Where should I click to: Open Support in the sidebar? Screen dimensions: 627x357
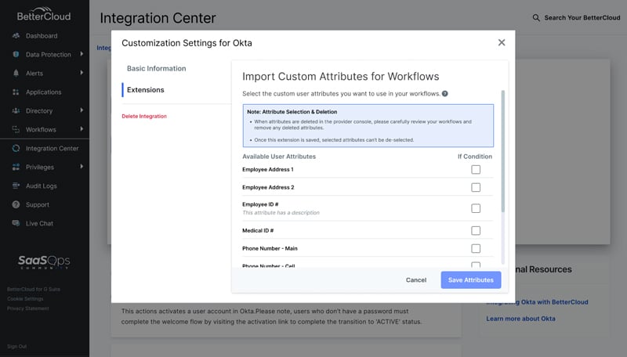(38, 205)
